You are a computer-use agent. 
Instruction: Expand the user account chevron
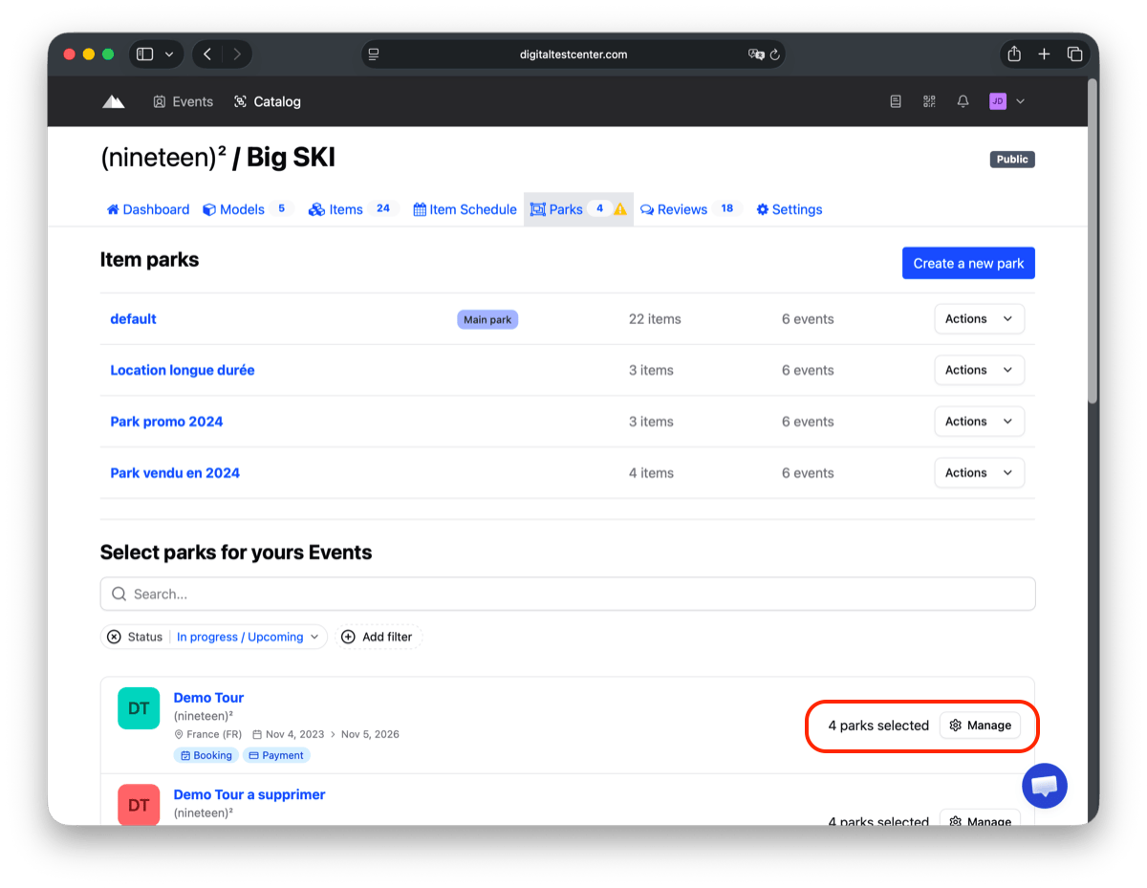(1020, 101)
